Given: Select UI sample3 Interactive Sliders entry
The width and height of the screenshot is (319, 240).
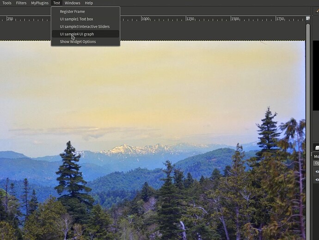Looking at the screenshot, I should 86,27.
